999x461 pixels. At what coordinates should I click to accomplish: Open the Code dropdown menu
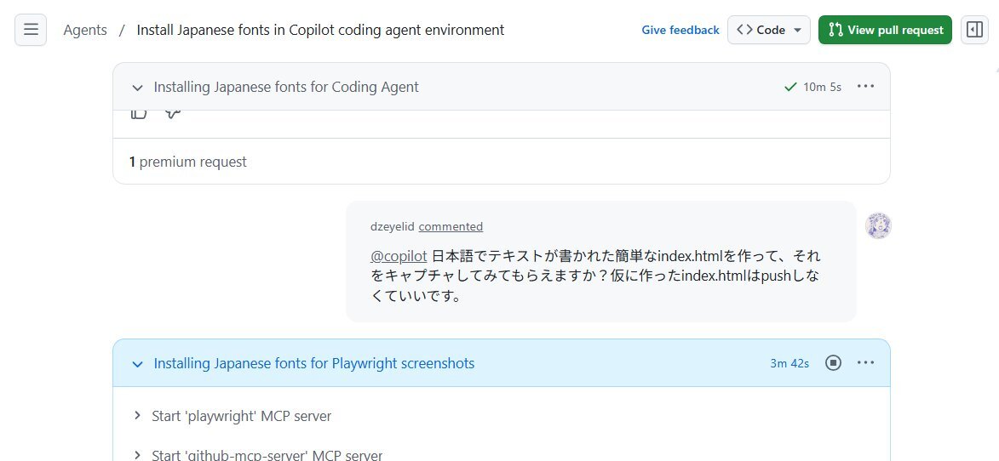tap(768, 30)
